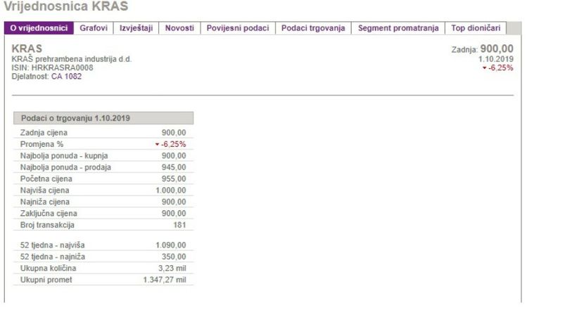This screenshot has height=334, width=584.
Task: Click the header -6,25% change value
Action: point(500,68)
